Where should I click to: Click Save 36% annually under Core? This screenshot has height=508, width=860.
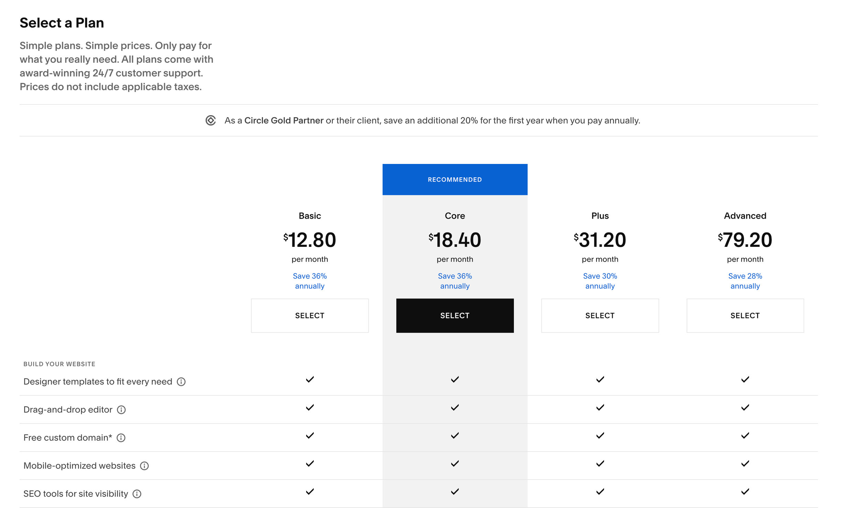(x=455, y=281)
